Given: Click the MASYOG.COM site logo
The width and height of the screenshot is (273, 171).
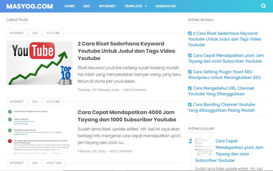Looking at the screenshot, I should [30, 6].
